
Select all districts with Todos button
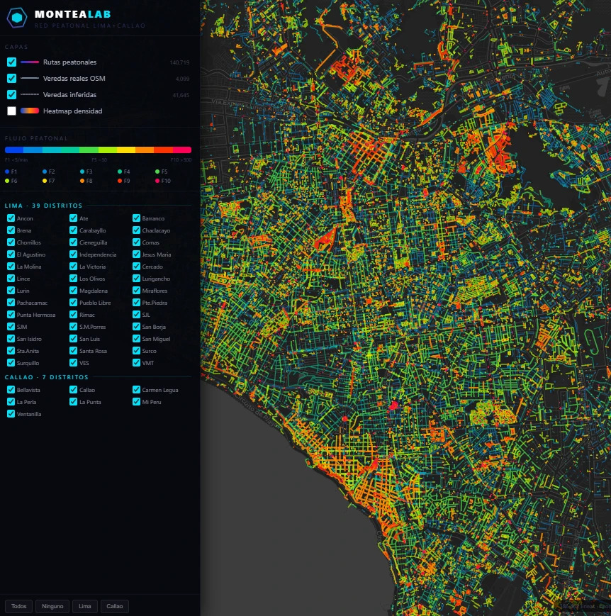19,606
